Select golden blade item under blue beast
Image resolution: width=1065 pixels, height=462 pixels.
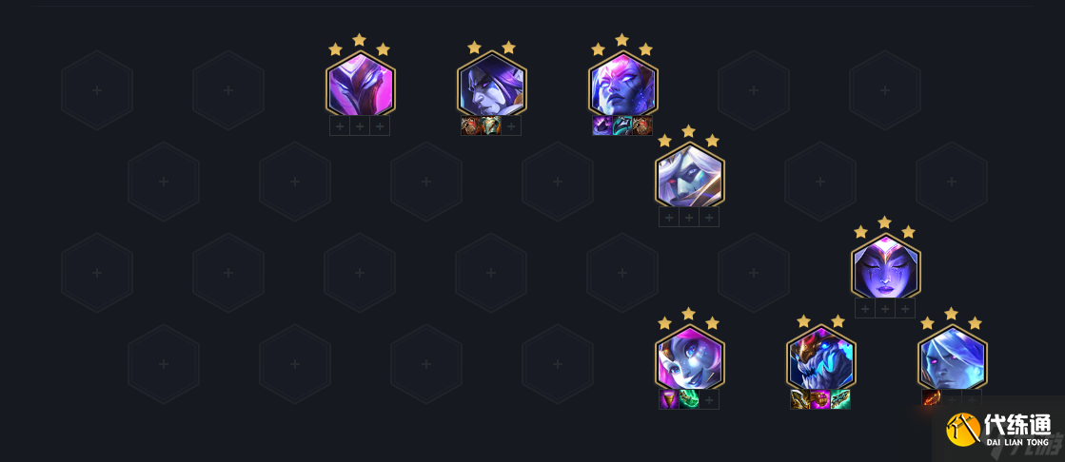(800, 399)
